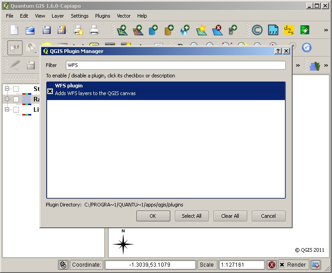Open the View menu
The image size is (332, 273).
40,16
